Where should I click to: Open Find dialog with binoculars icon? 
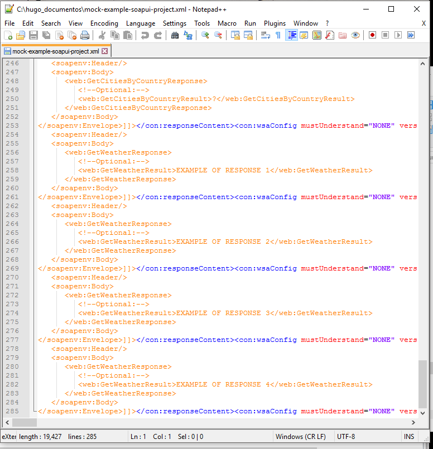(x=175, y=35)
